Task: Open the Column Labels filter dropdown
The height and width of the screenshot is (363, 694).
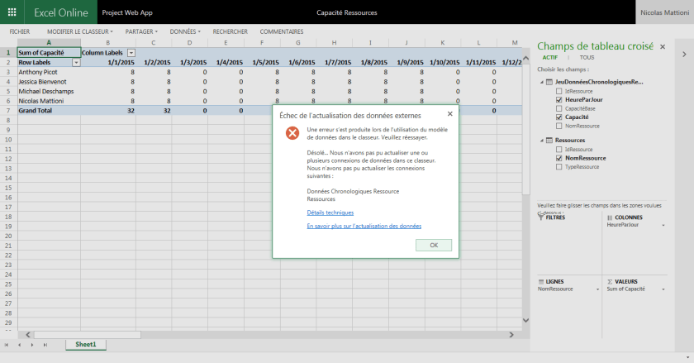Action: [x=130, y=53]
